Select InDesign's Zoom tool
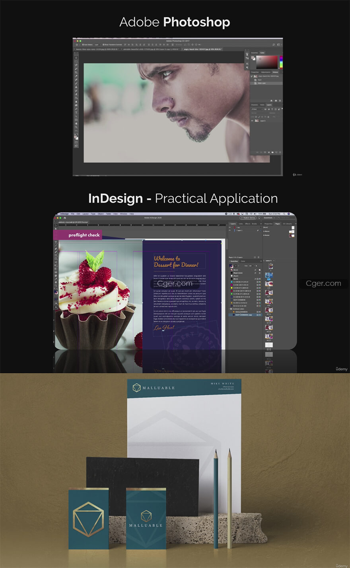Image resolution: width=350 pixels, height=568 pixels. point(56,286)
